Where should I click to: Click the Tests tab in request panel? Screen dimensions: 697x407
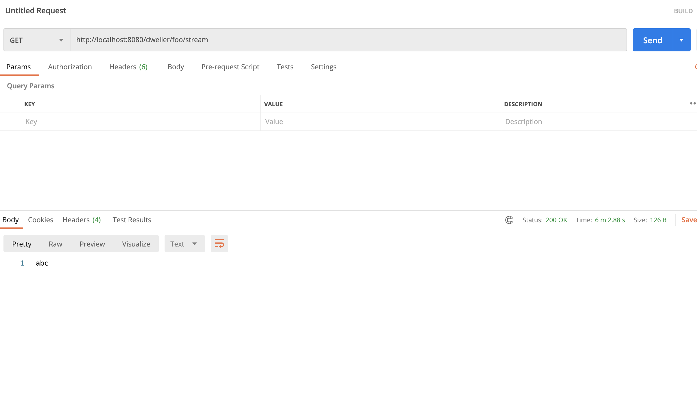tap(285, 66)
